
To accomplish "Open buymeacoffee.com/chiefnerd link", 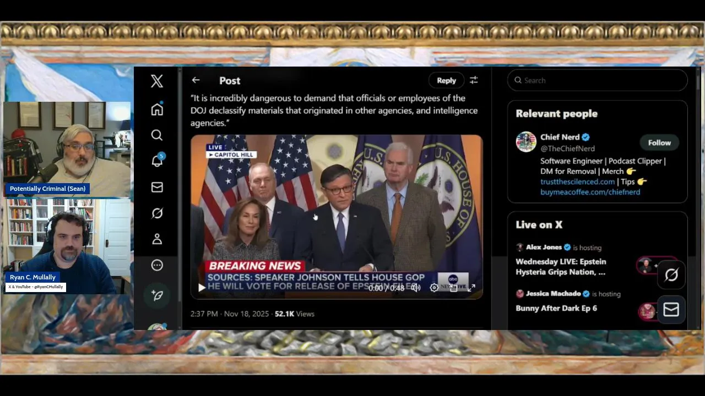I will 590,192.
